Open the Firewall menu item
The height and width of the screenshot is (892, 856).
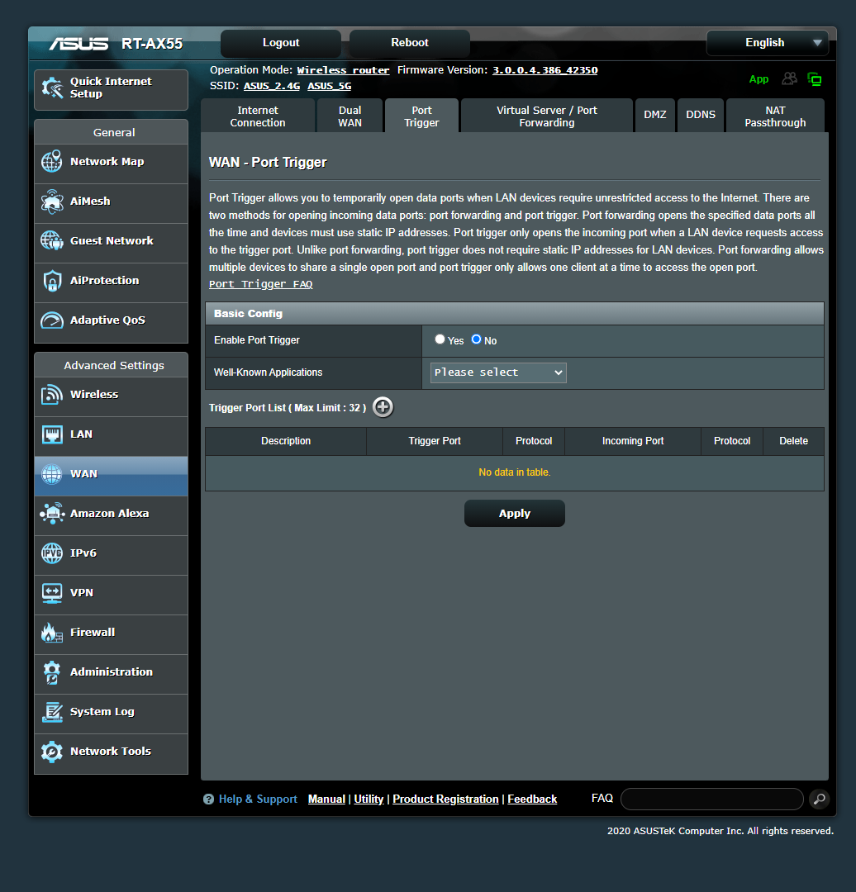111,633
